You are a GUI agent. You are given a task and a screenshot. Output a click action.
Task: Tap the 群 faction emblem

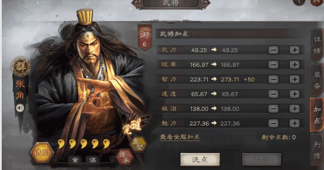(21, 67)
